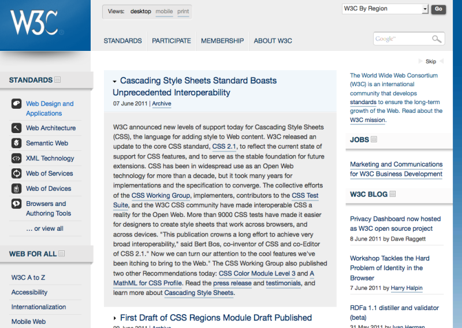The width and height of the screenshot is (462, 328).
Task: Click the Web of Devices icon
Action: coord(17,189)
